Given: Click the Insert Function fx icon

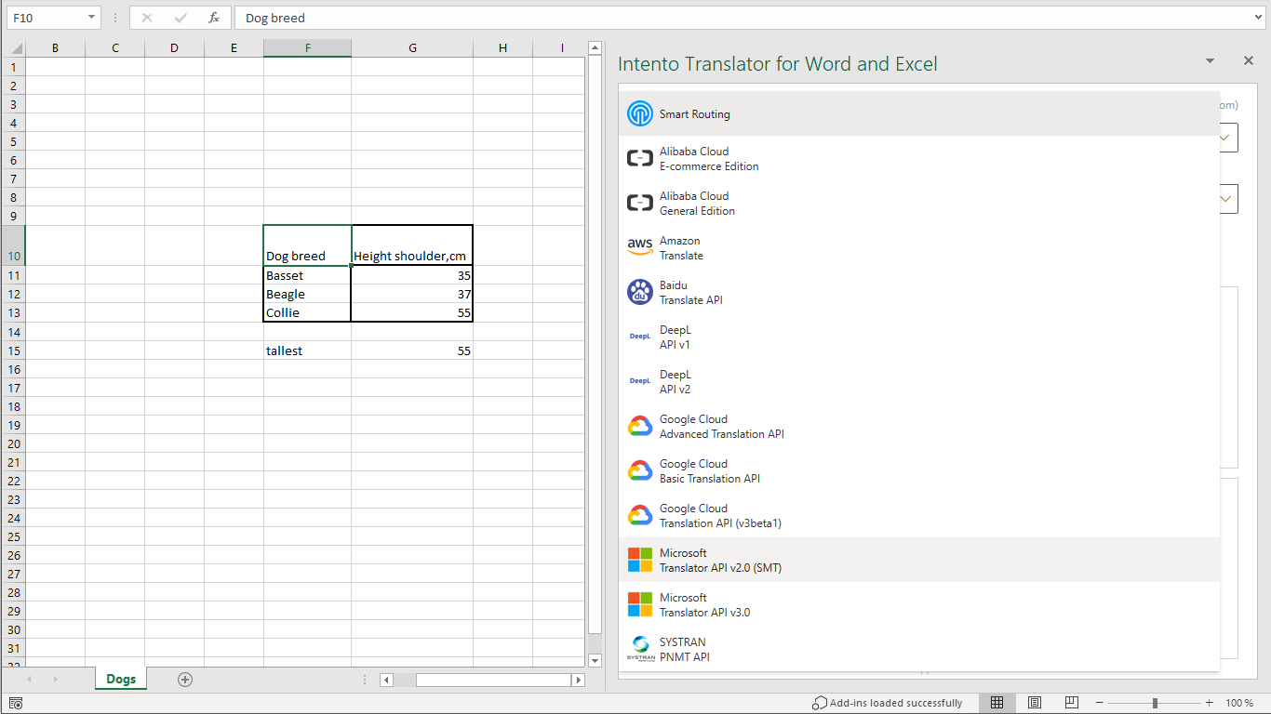Looking at the screenshot, I should pos(213,18).
